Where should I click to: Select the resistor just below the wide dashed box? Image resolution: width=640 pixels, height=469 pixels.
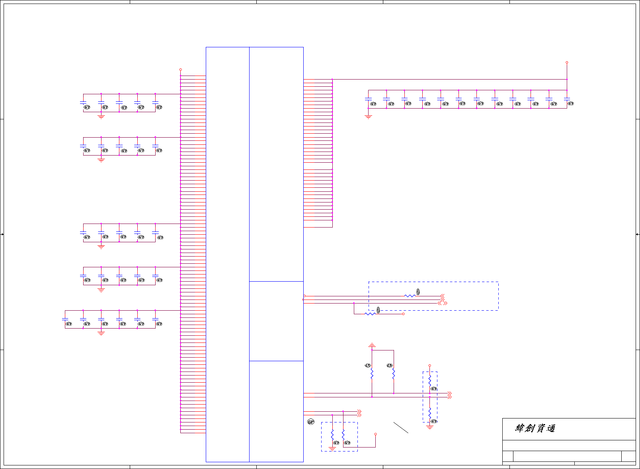coord(370,314)
